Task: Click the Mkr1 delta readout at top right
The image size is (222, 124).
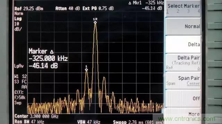Action: (x=146, y=6)
